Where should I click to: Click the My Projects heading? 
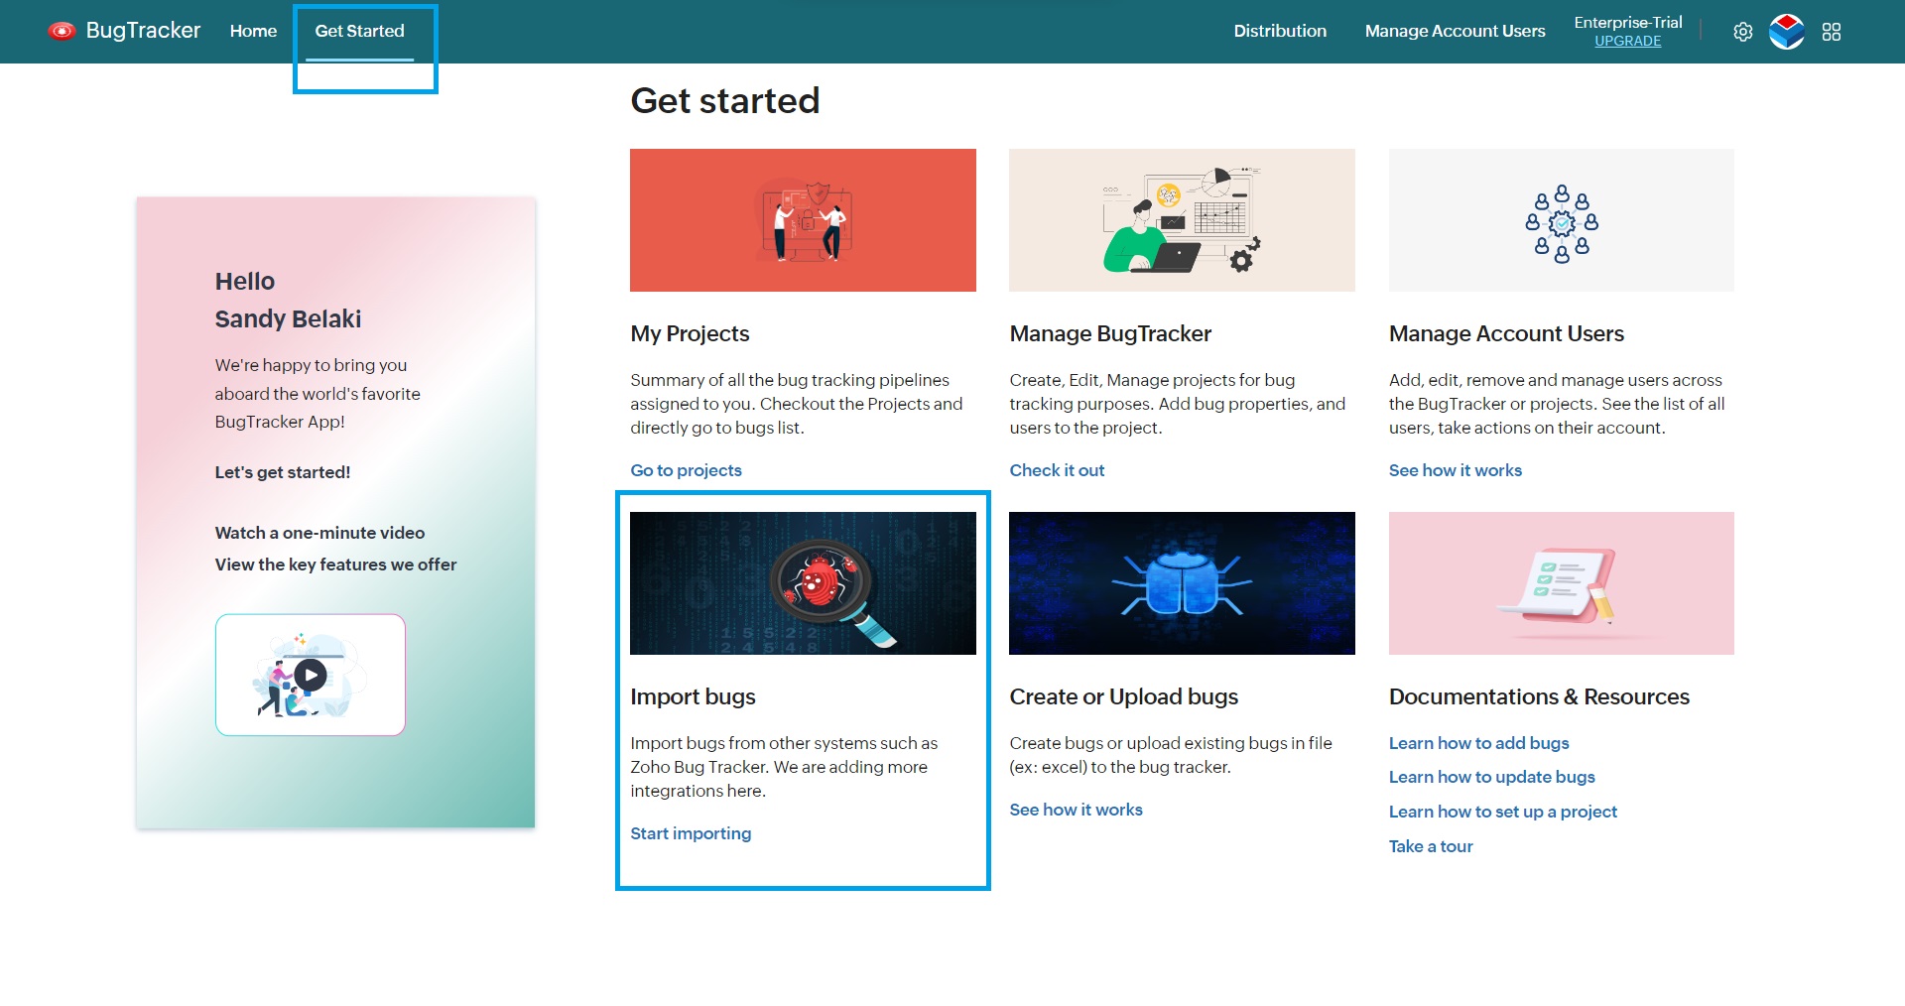(x=690, y=333)
